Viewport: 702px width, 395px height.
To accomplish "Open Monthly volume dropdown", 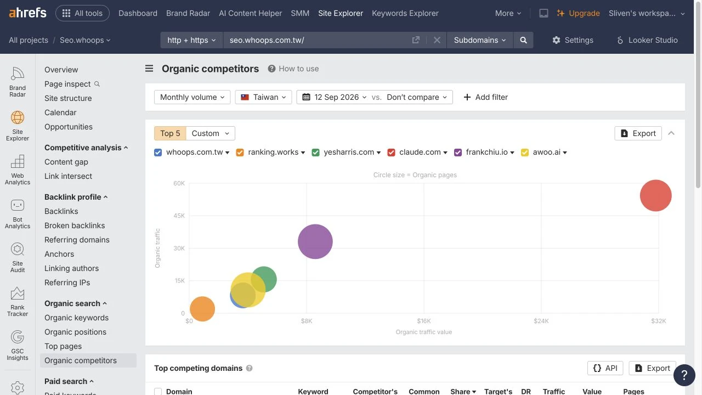I will tap(193, 97).
